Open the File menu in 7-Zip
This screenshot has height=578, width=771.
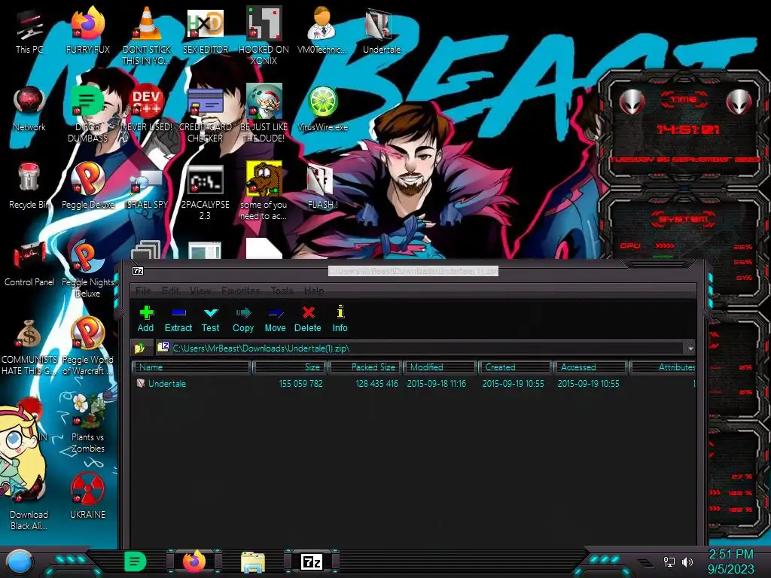pos(142,291)
